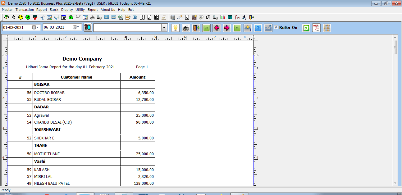Click the yellow smiley face icon
The image size is (402, 195).
click(x=21, y=17)
